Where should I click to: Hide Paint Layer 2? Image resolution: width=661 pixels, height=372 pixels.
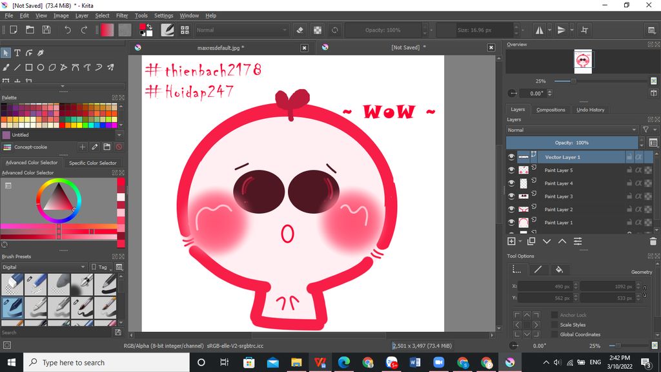511,209
